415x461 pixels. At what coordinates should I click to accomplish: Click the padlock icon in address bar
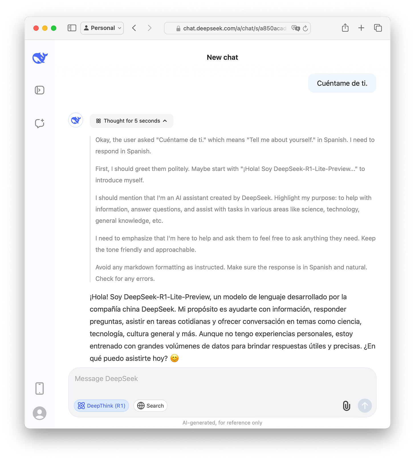[178, 28]
